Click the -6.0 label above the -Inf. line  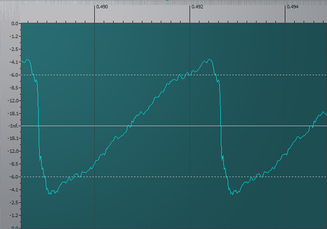[14, 75]
